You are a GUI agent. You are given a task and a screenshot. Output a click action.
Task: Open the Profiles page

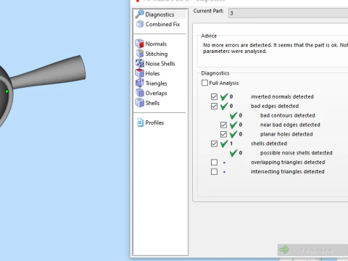tap(154, 123)
